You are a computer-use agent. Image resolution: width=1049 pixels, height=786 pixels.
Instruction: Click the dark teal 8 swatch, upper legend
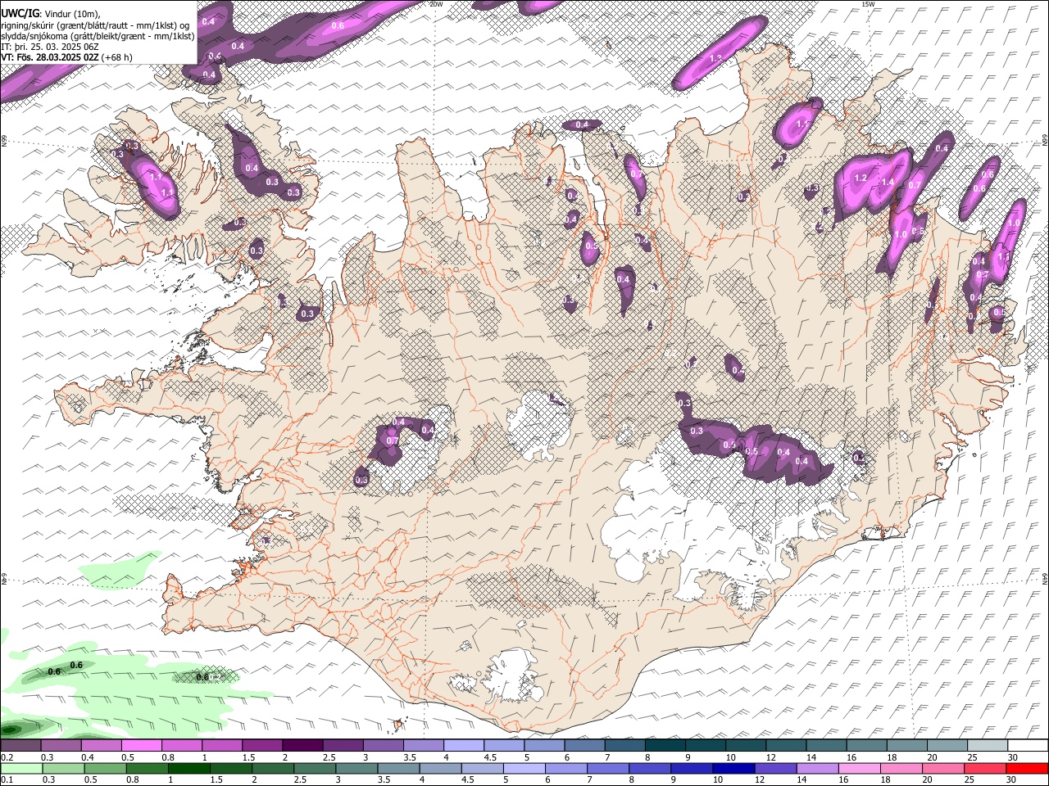pos(665,745)
